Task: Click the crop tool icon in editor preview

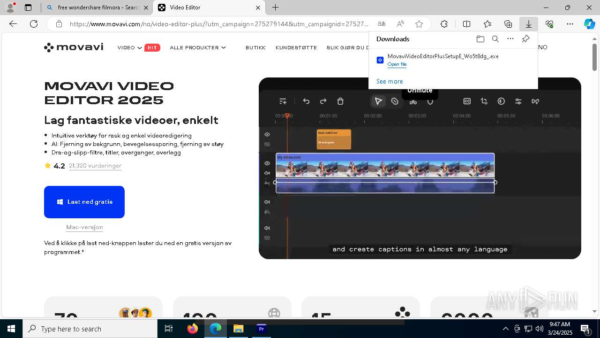Action: pyautogui.click(x=484, y=101)
